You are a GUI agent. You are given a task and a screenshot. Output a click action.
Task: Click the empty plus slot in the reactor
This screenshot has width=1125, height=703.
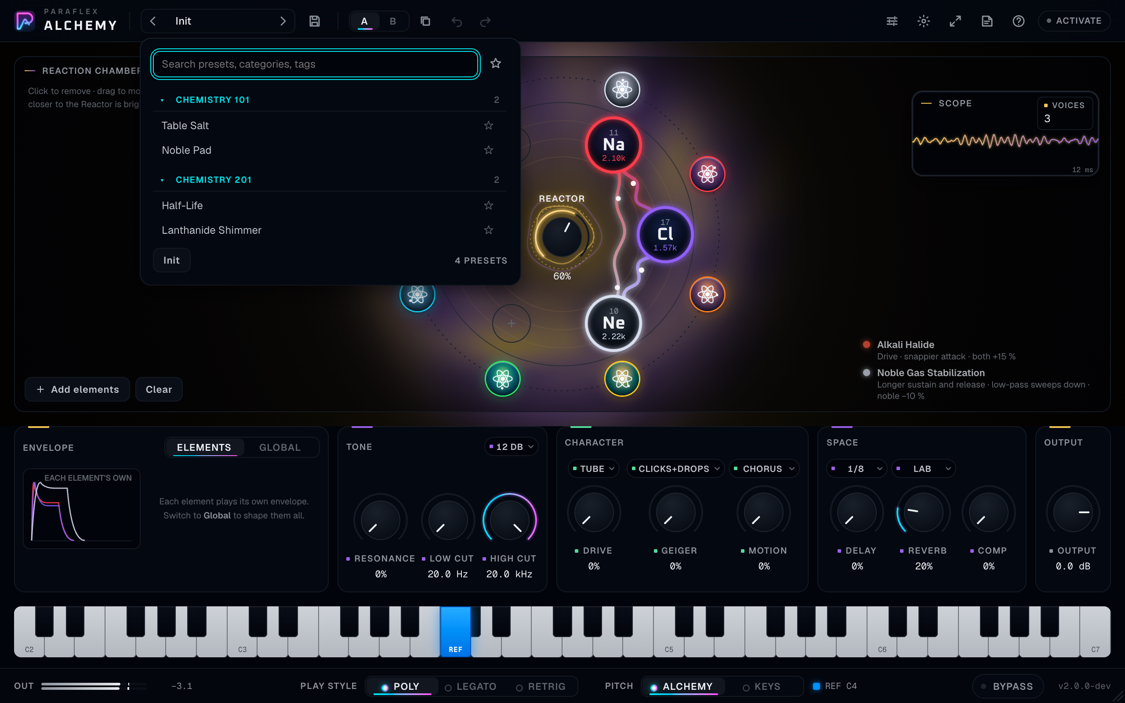pos(512,323)
